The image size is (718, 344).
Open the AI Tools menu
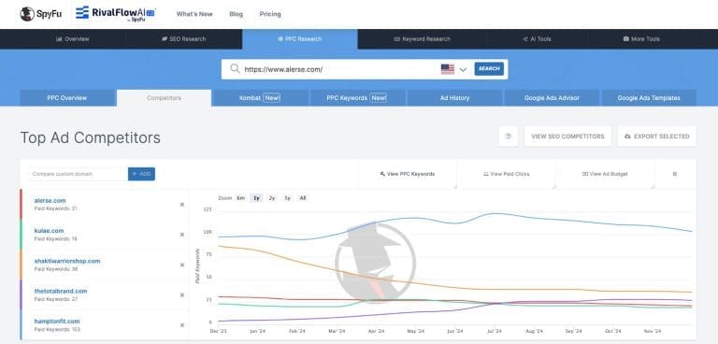pos(537,39)
